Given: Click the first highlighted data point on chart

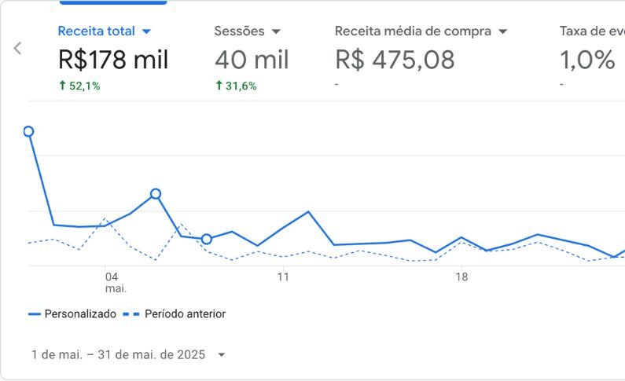Looking at the screenshot, I should click(28, 131).
